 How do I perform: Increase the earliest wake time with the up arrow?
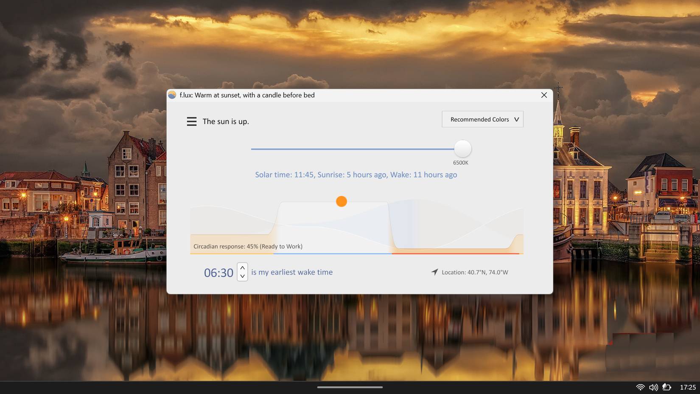[242, 267]
